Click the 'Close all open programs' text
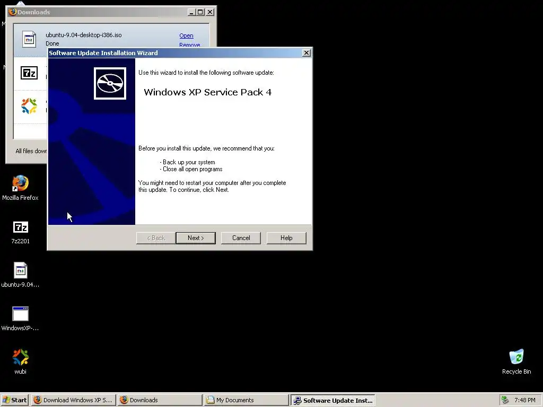 click(x=192, y=169)
